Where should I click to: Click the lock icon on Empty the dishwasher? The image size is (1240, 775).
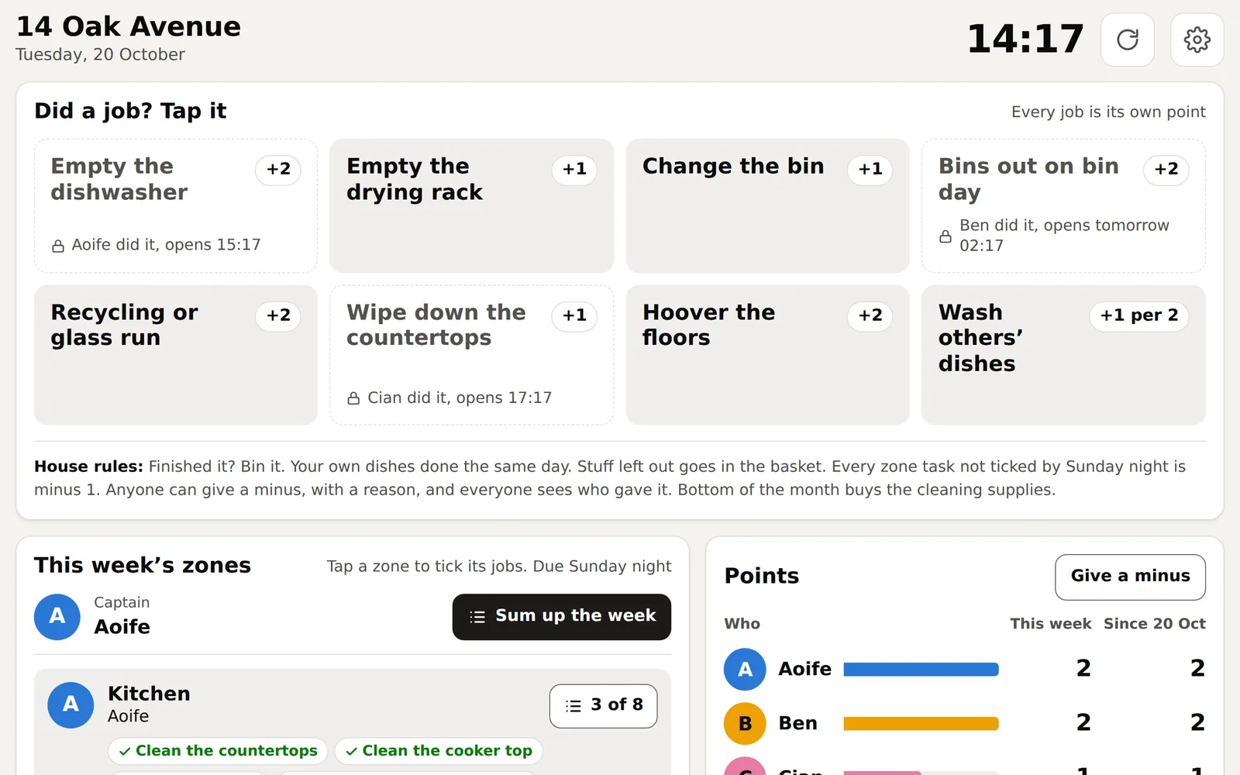[58, 246]
